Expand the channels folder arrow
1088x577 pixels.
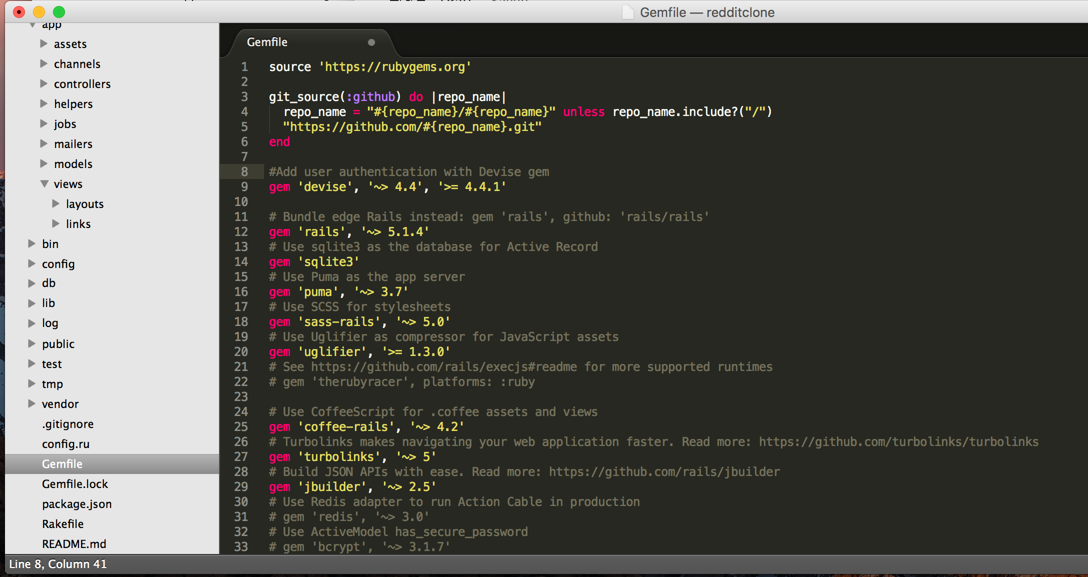[x=43, y=63]
